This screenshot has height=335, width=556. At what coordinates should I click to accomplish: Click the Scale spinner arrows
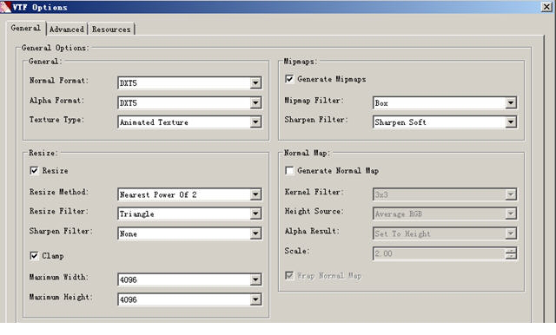point(511,253)
